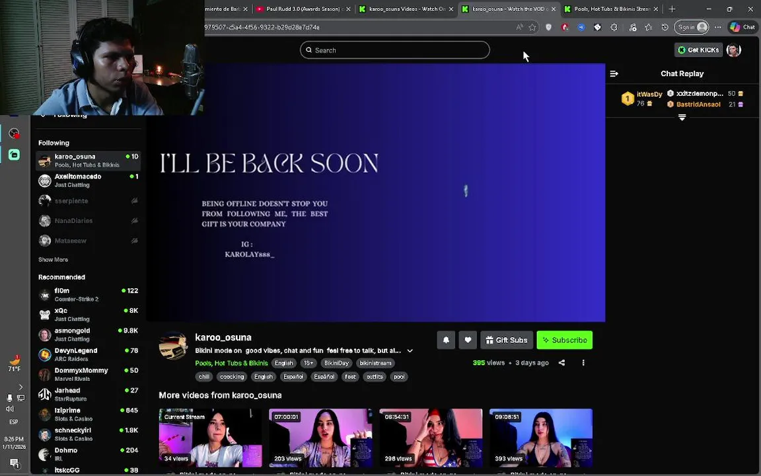Open the 09:08:51 video thumbnail
This screenshot has height=476, width=761.
click(x=540, y=438)
